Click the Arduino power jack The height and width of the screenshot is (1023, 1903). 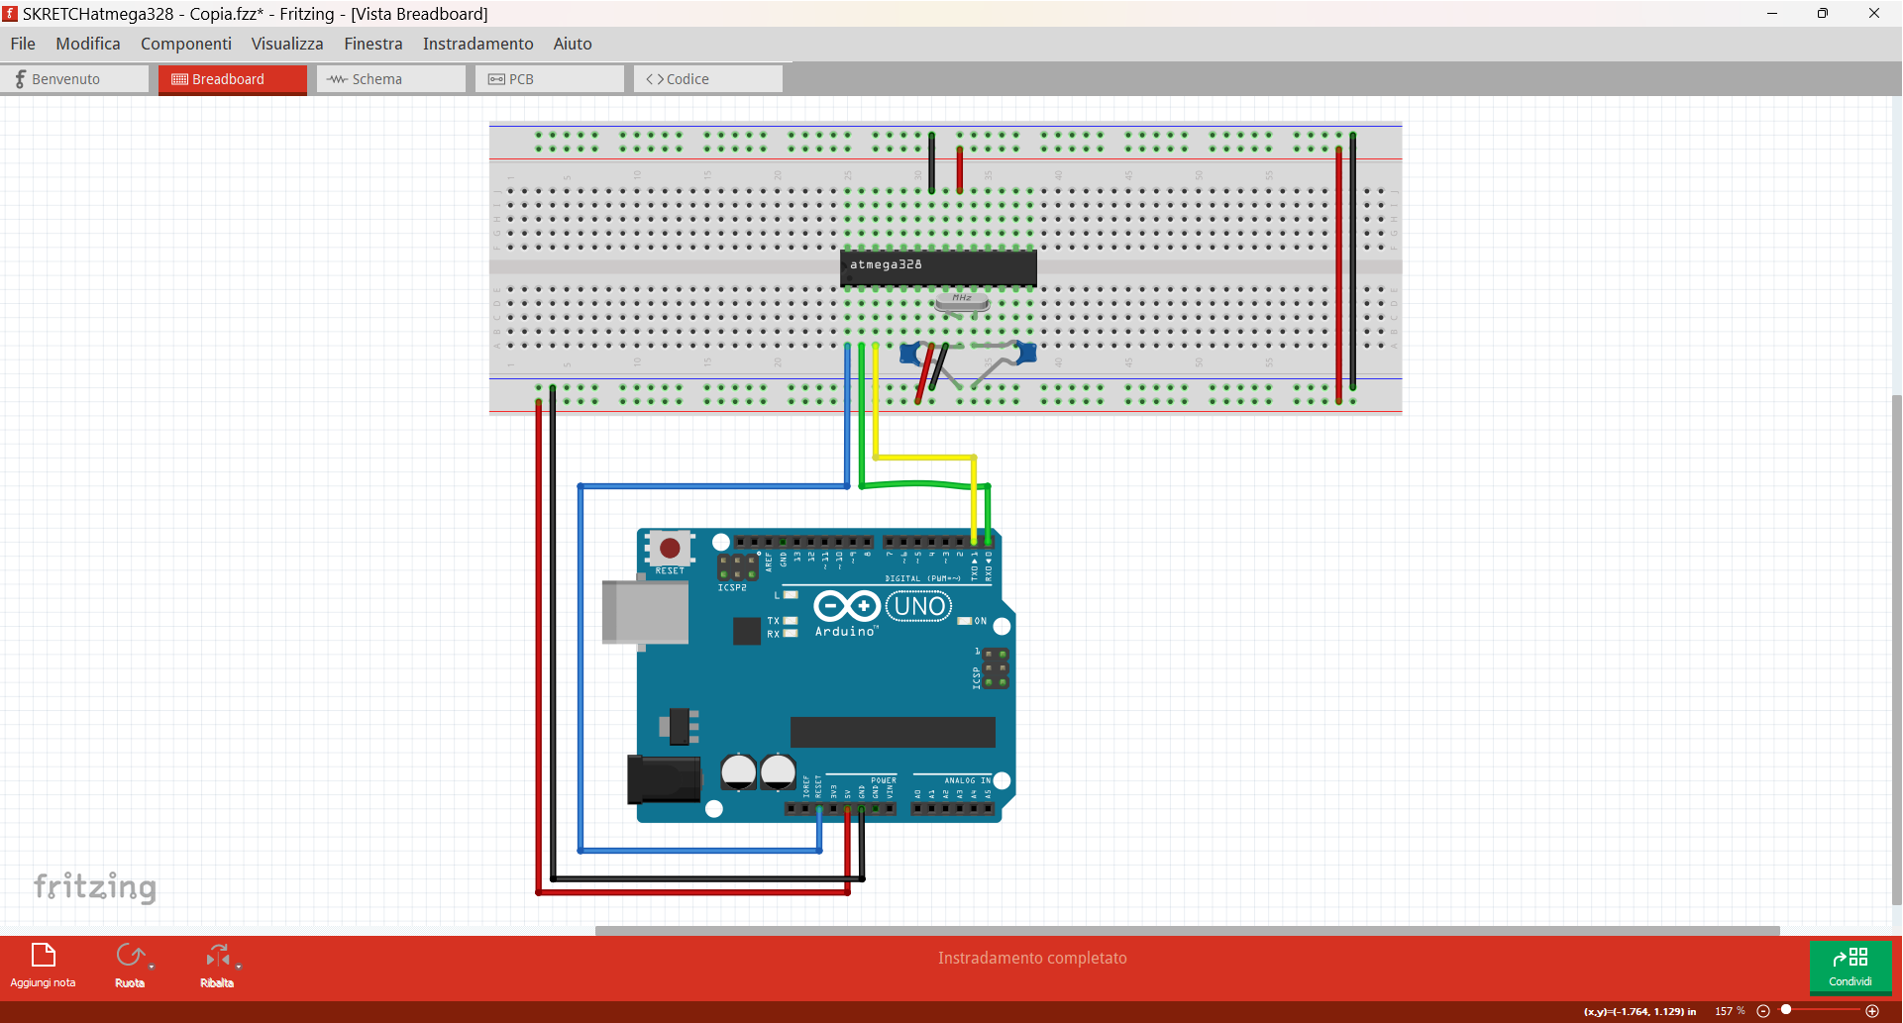pos(664,779)
